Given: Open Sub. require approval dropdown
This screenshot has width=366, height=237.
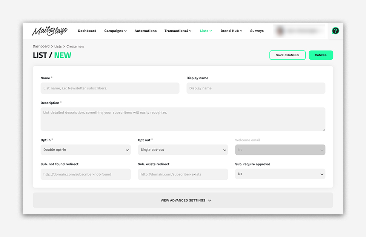Looking at the screenshot, I should click(280, 174).
